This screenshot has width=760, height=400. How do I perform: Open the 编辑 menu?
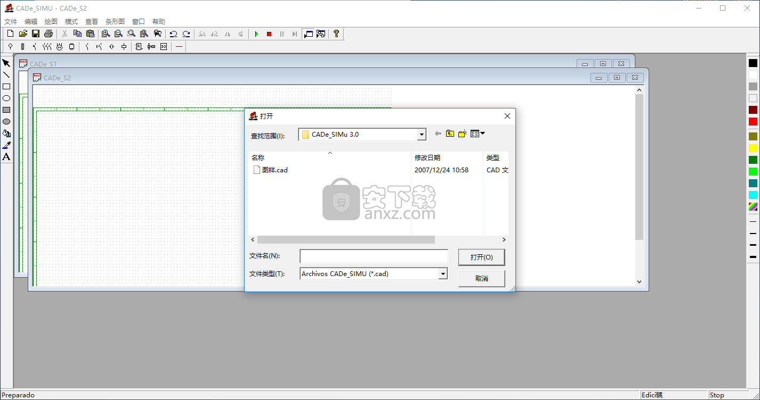(x=31, y=22)
